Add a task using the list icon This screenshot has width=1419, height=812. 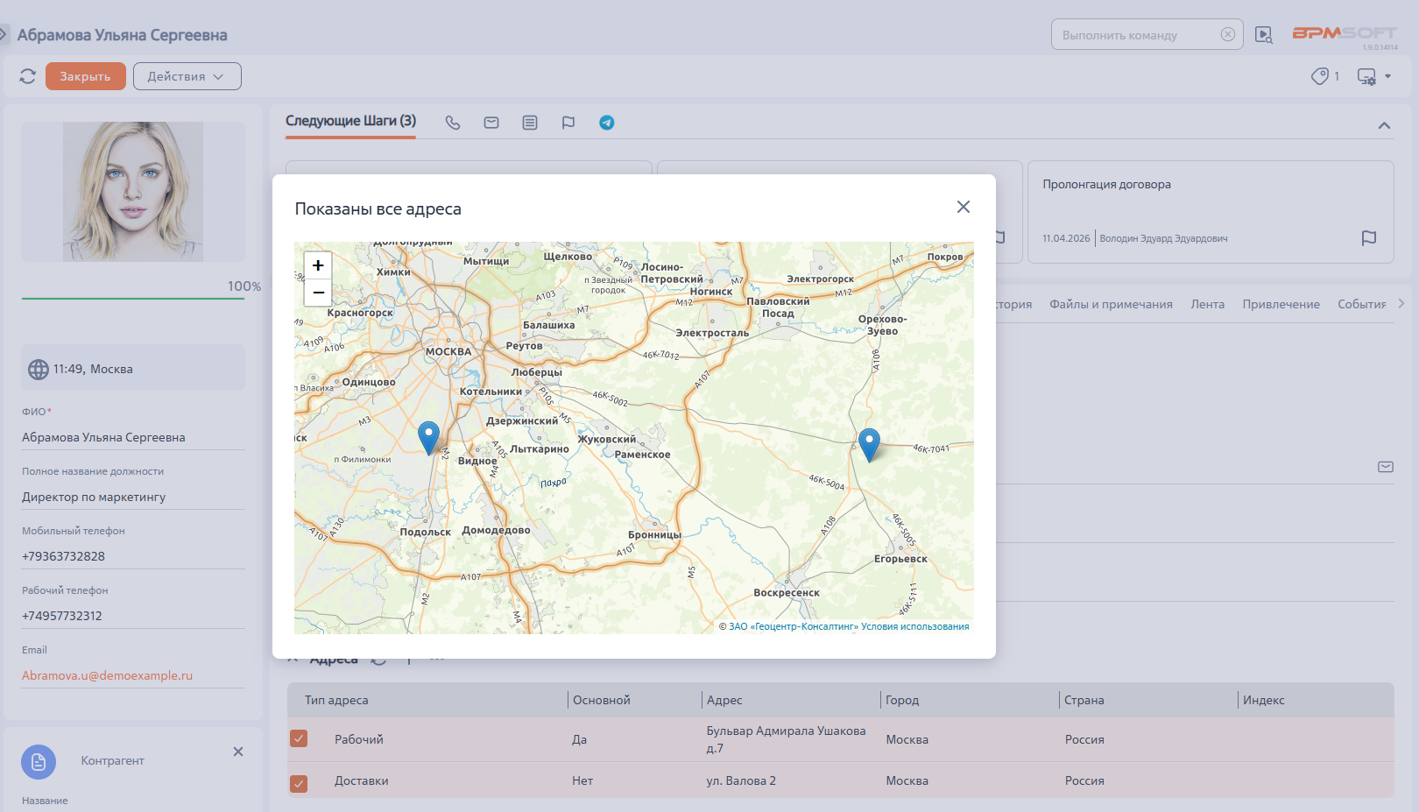point(530,123)
